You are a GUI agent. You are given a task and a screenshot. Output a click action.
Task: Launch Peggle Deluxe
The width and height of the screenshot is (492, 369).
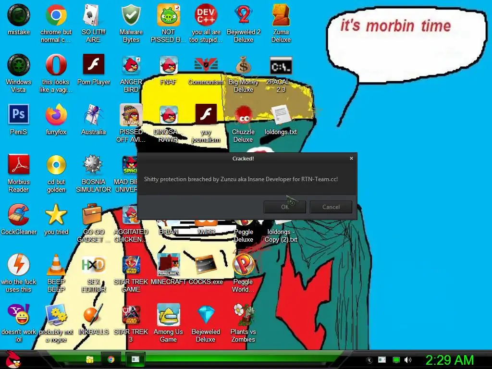tap(244, 232)
